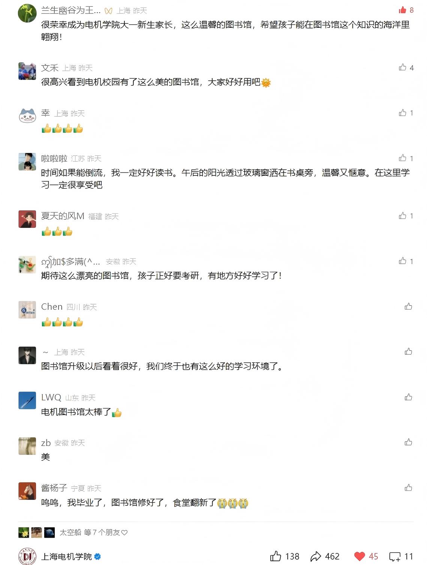Like zb's comment saying 美
The width and height of the screenshot is (427, 565).
pos(408,442)
